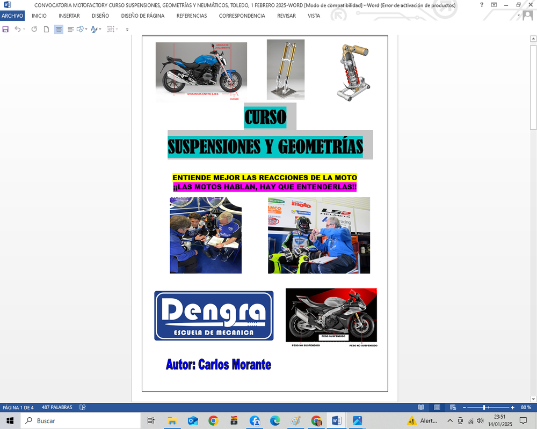Create a new blank document

click(x=46, y=29)
